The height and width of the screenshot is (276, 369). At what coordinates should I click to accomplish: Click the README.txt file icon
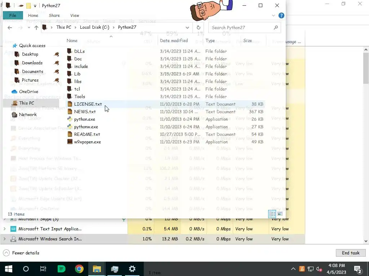click(x=70, y=134)
